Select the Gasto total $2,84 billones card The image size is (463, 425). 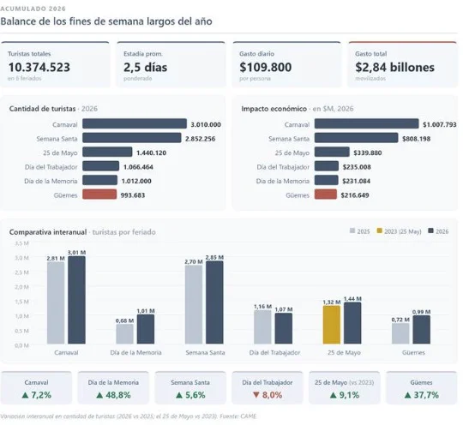click(x=402, y=64)
